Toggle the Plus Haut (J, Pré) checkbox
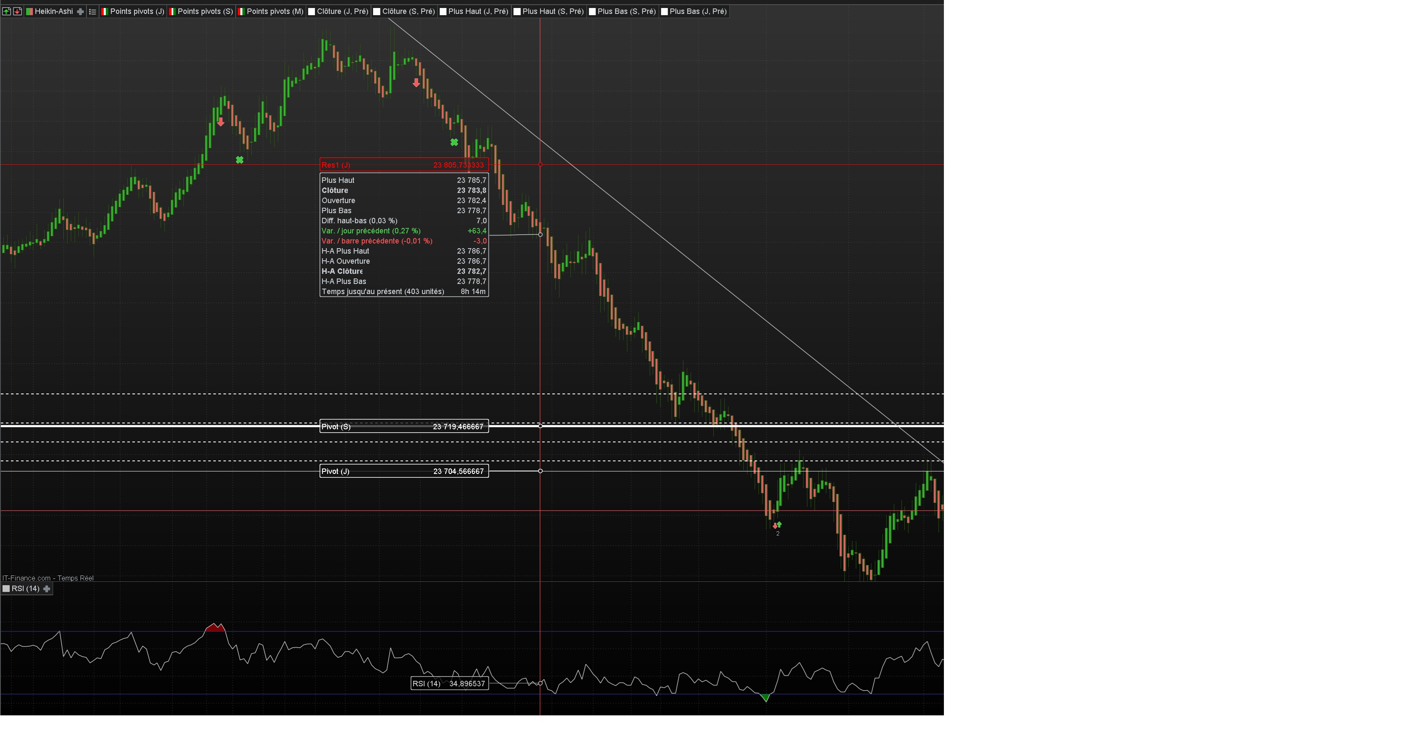1411x736 pixels. 443,11
